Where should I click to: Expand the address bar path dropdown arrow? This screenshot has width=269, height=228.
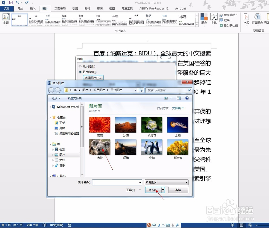pos(136,90)
